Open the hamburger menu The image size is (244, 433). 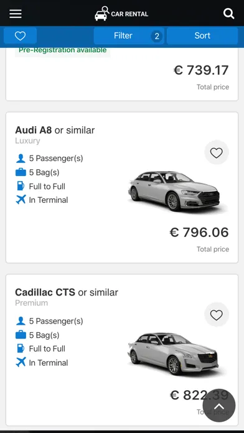tap(16, 14)
